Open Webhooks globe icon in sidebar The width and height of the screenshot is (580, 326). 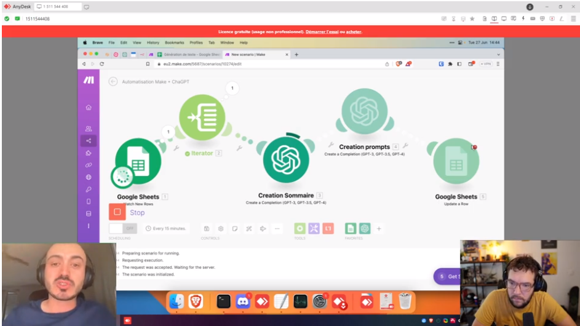tap(89, 177)
